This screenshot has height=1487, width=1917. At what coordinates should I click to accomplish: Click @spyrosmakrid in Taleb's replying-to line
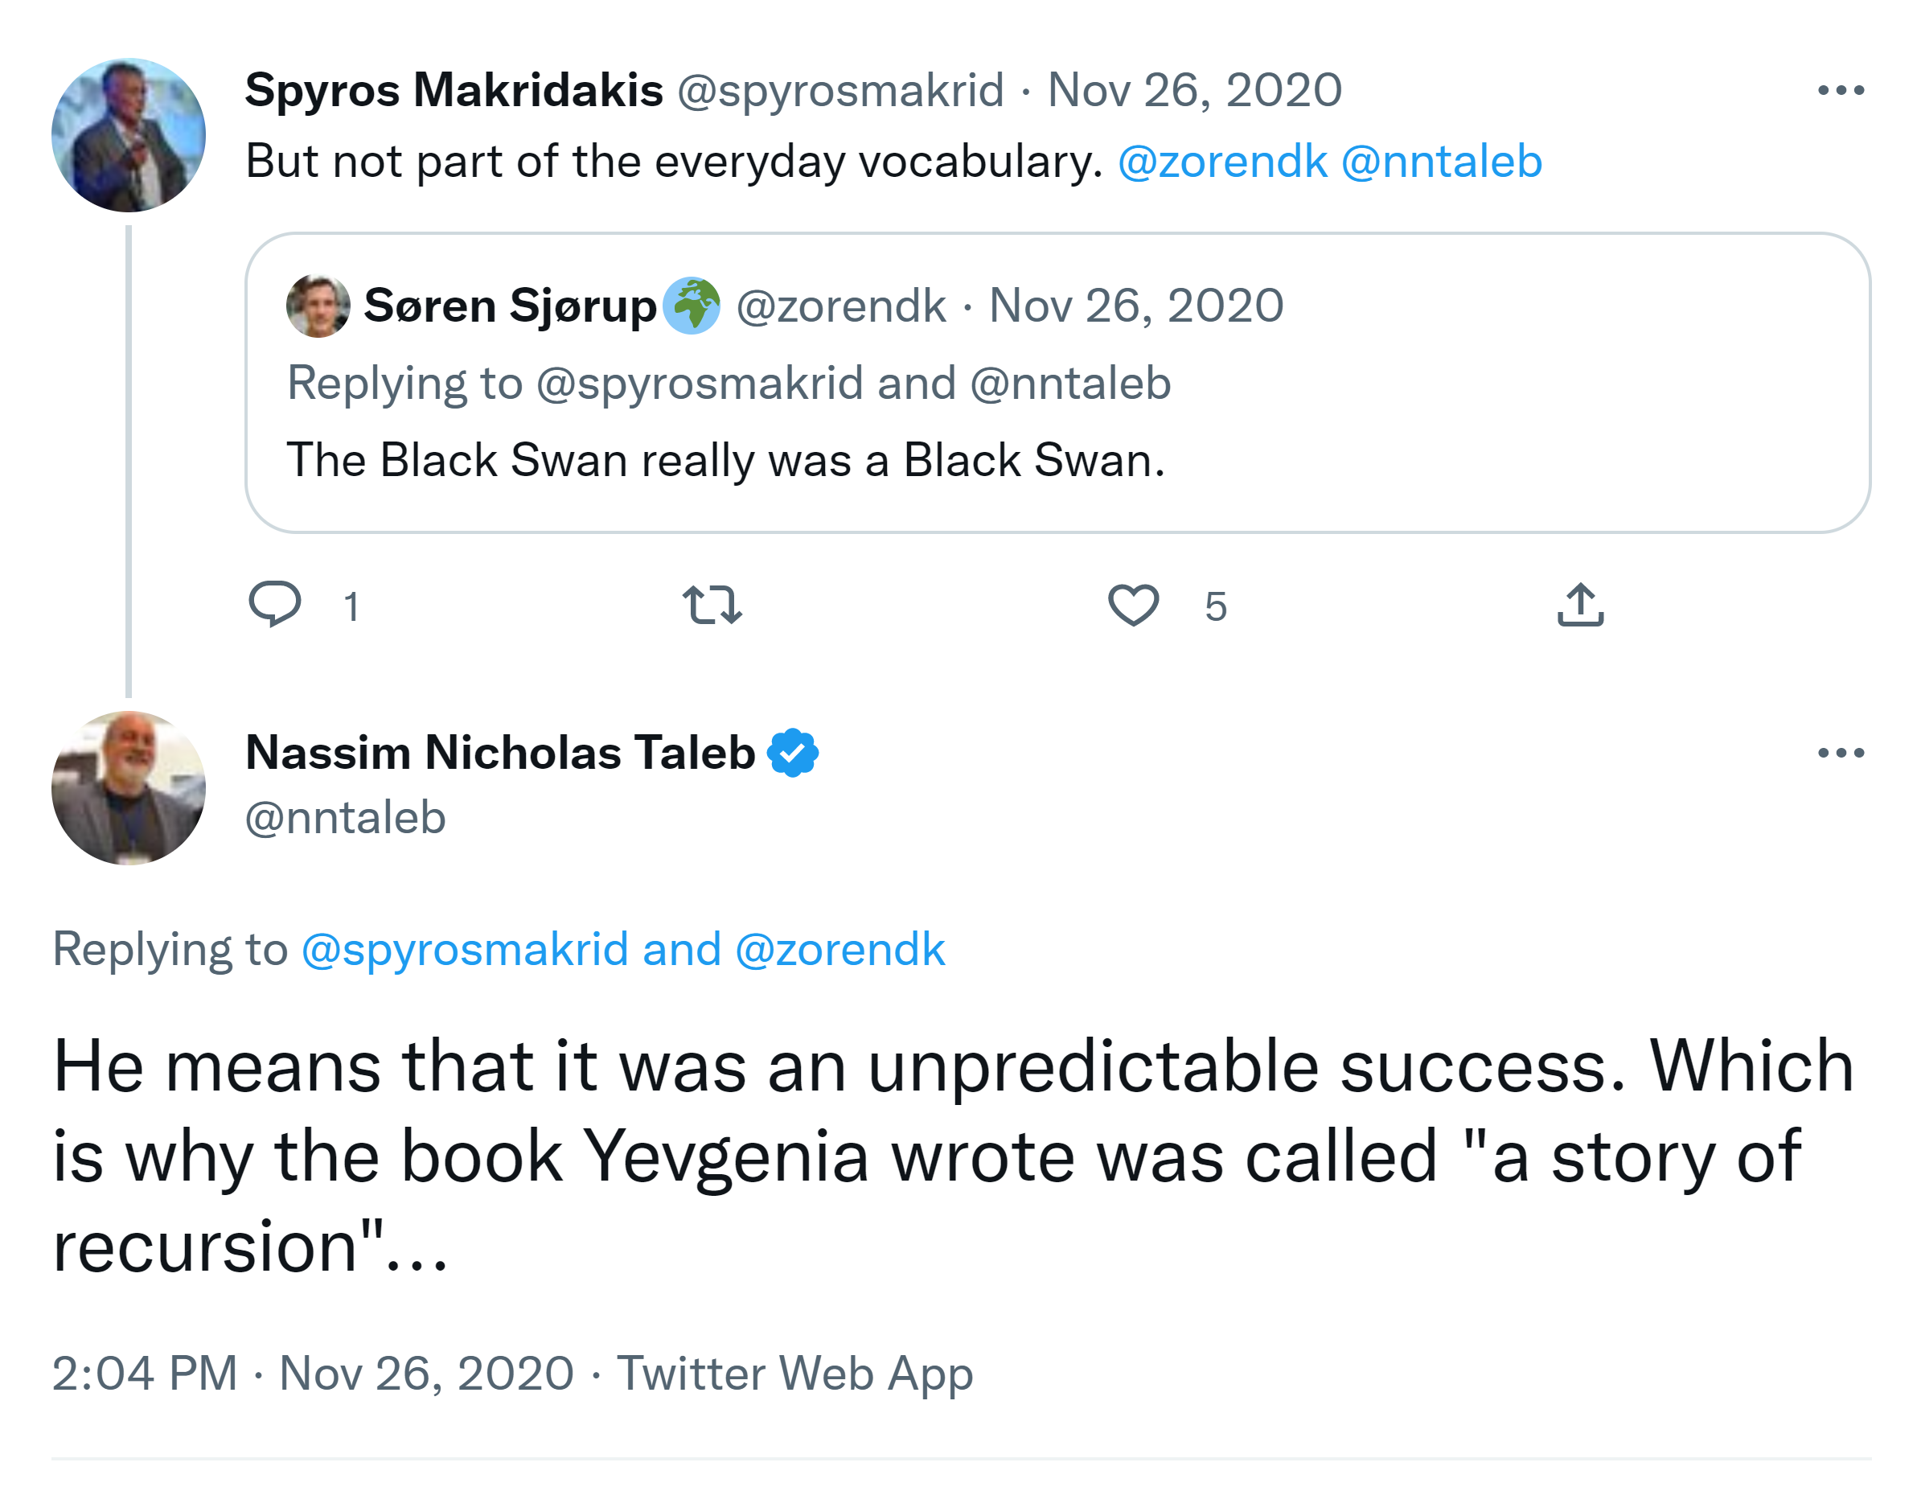pos(464,949)
